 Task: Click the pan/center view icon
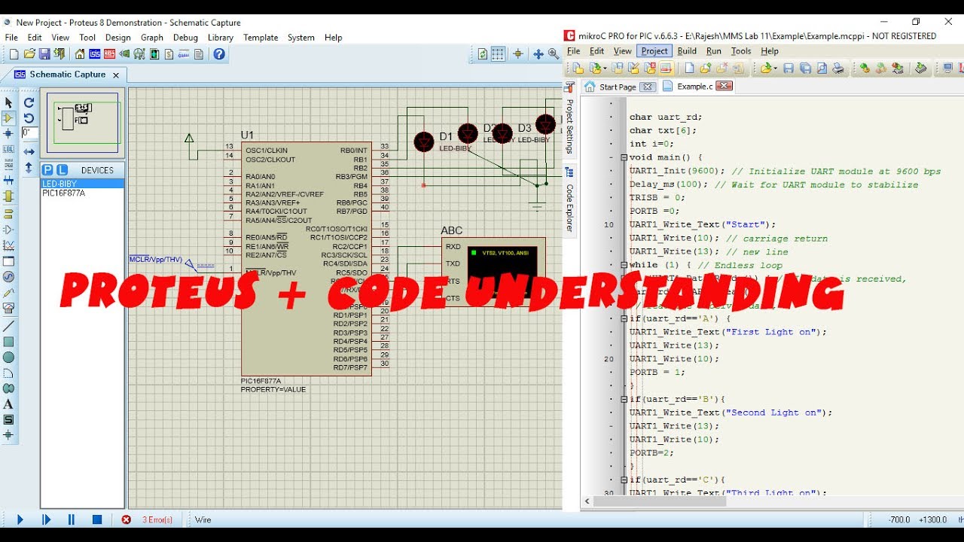tap(538, 54)
